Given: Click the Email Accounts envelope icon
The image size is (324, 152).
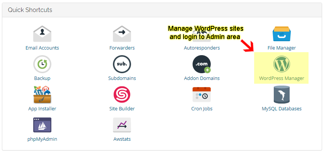Looking at the screenshot, I should coord(42,34).
